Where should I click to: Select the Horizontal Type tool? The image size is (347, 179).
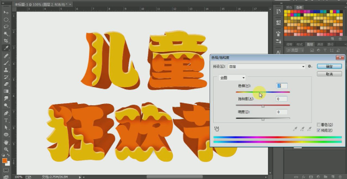tap(6, 121)
